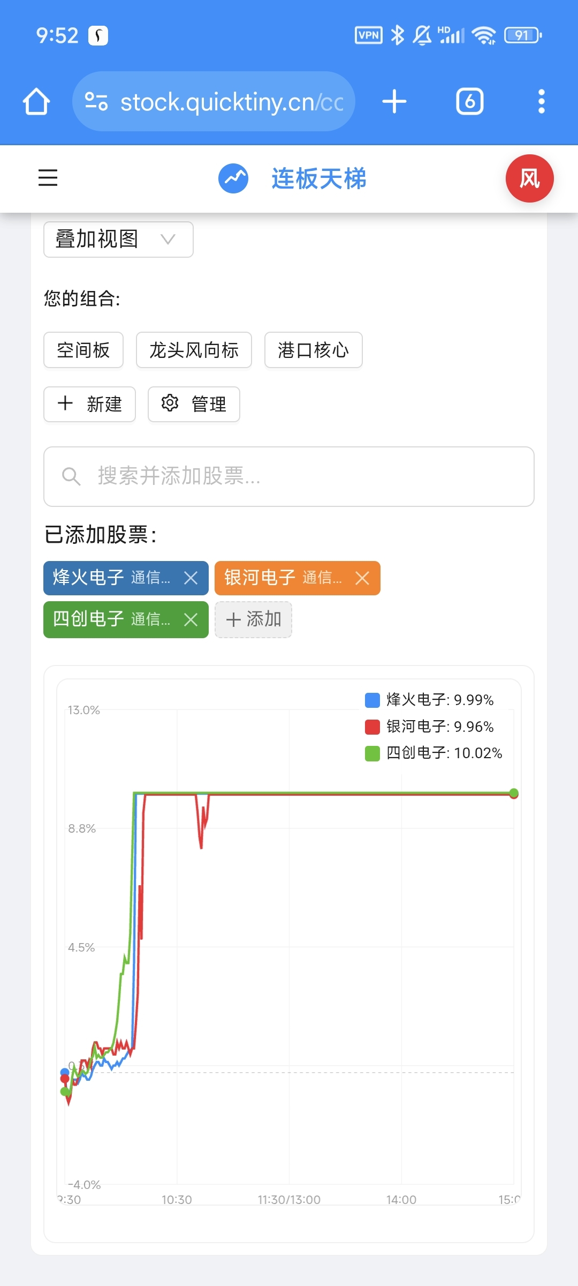This screenshot has width=578, height=1286.
Task: Toggle 四创电子 series in chart legend
Action: click(x=433, y=753)
